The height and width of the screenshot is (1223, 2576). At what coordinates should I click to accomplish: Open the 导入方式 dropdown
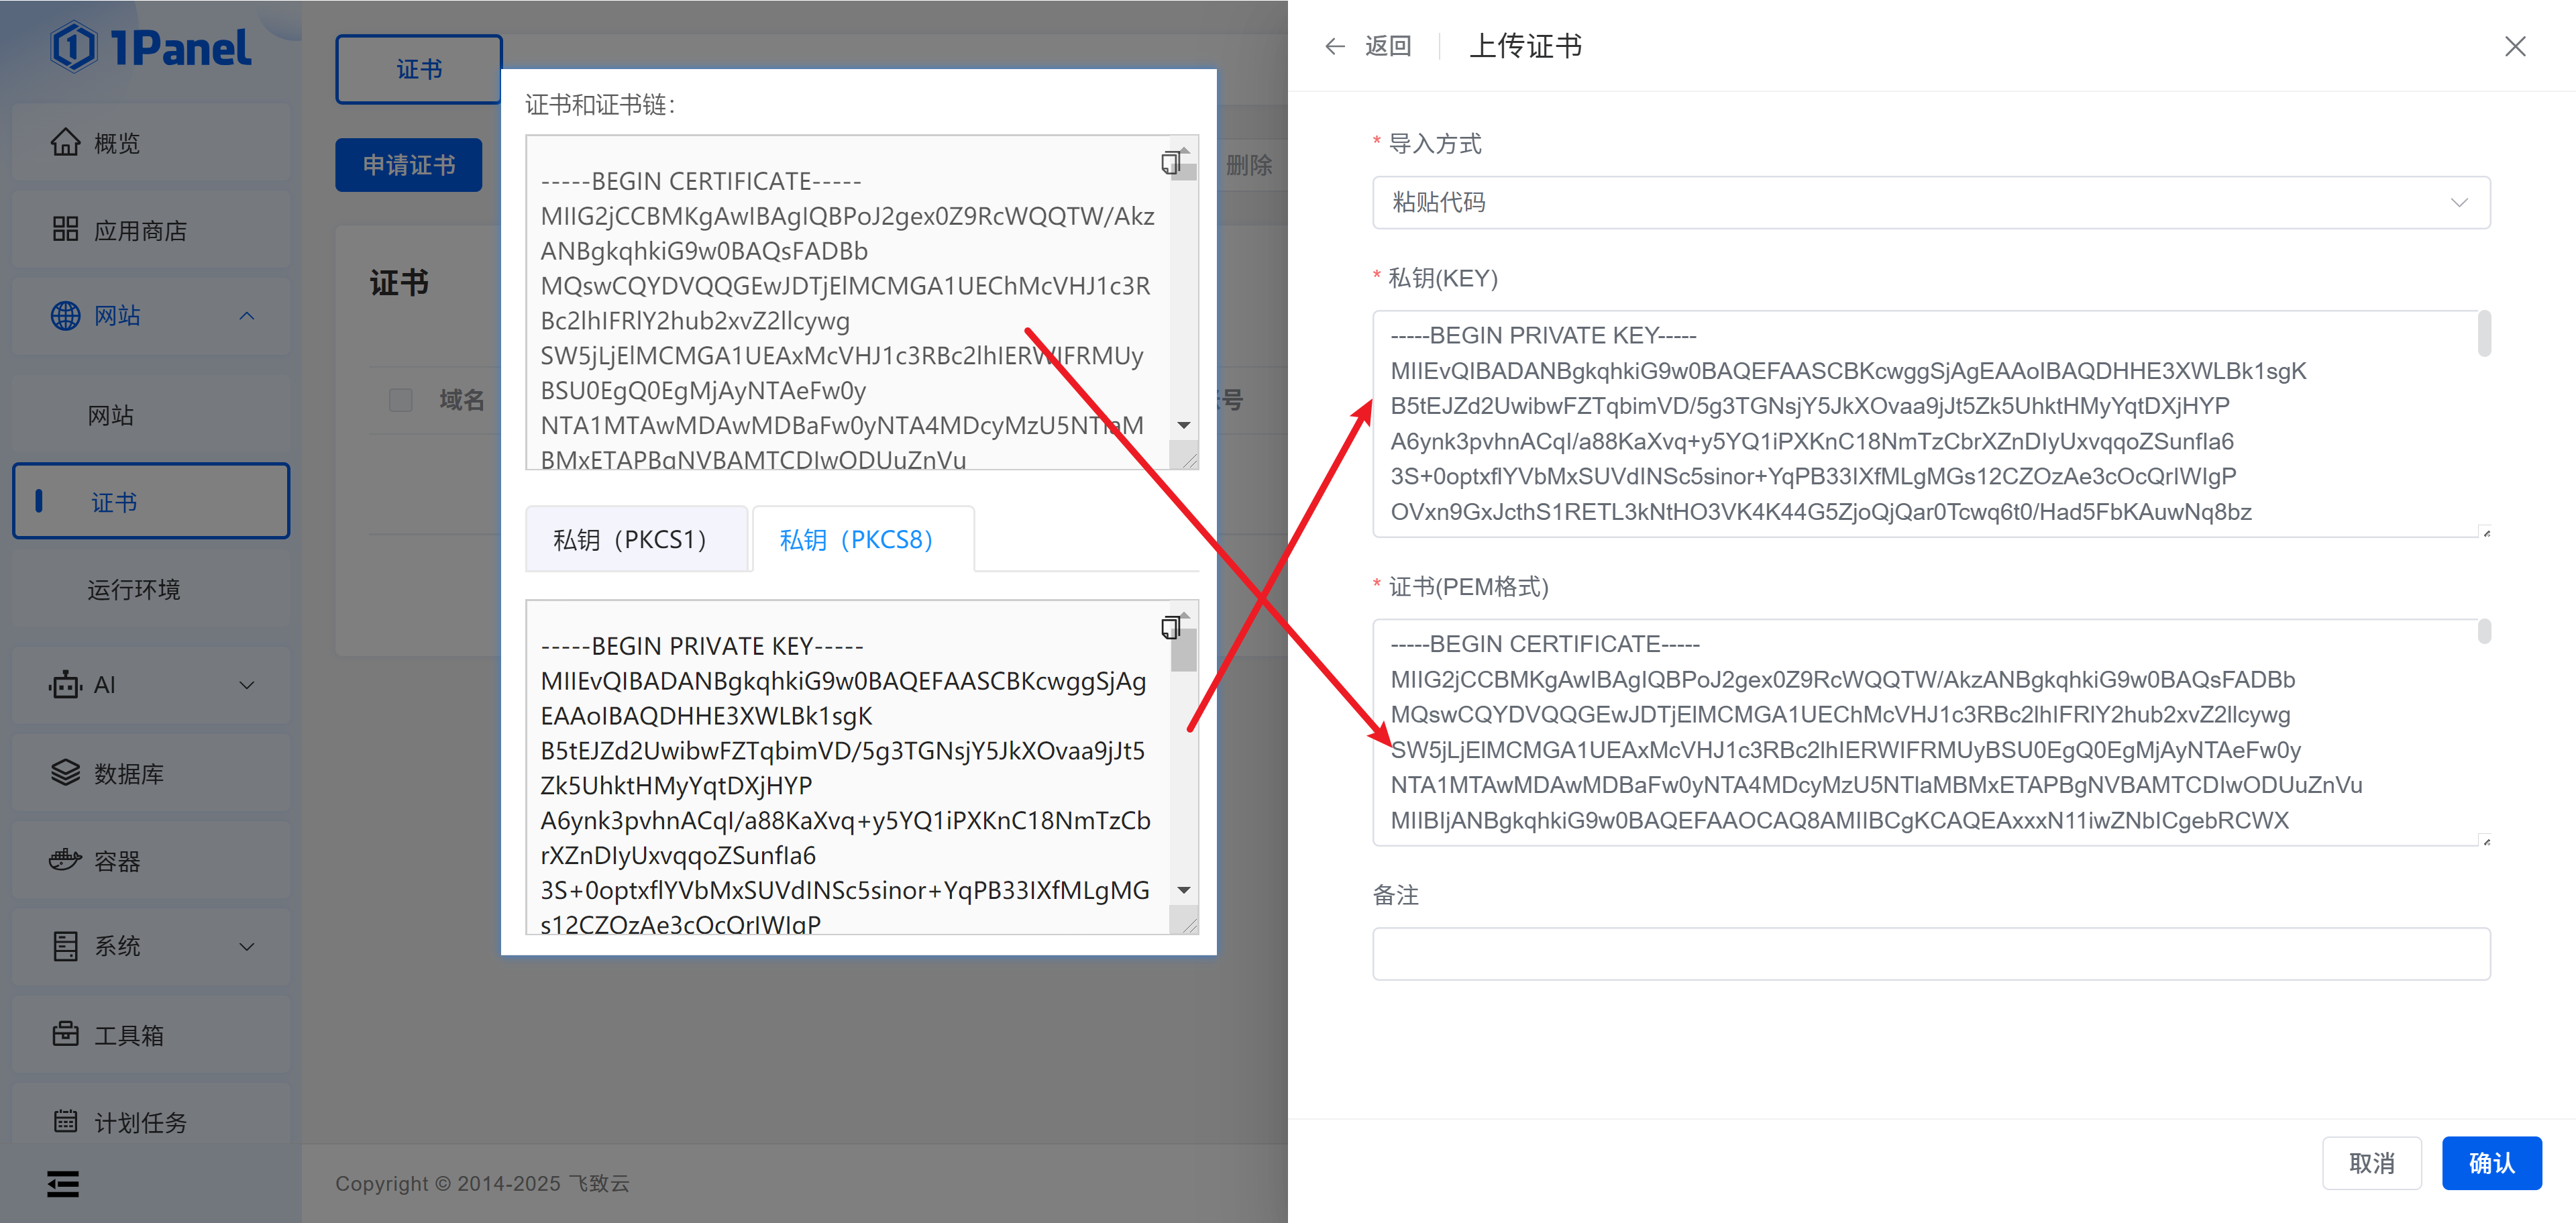pyautogui.click(x=1930, y=203)
